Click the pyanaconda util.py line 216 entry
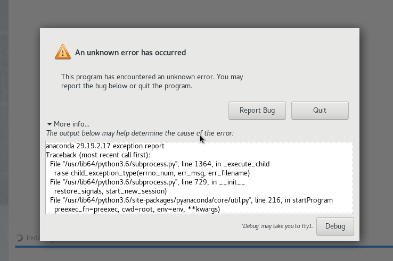393x261 pixels. [191, 200]
